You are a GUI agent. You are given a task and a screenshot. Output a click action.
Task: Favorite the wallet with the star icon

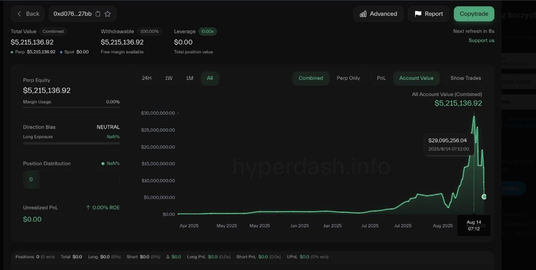tap(108, 14)
